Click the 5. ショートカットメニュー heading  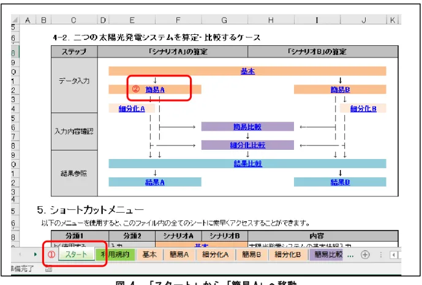point(91,210)
